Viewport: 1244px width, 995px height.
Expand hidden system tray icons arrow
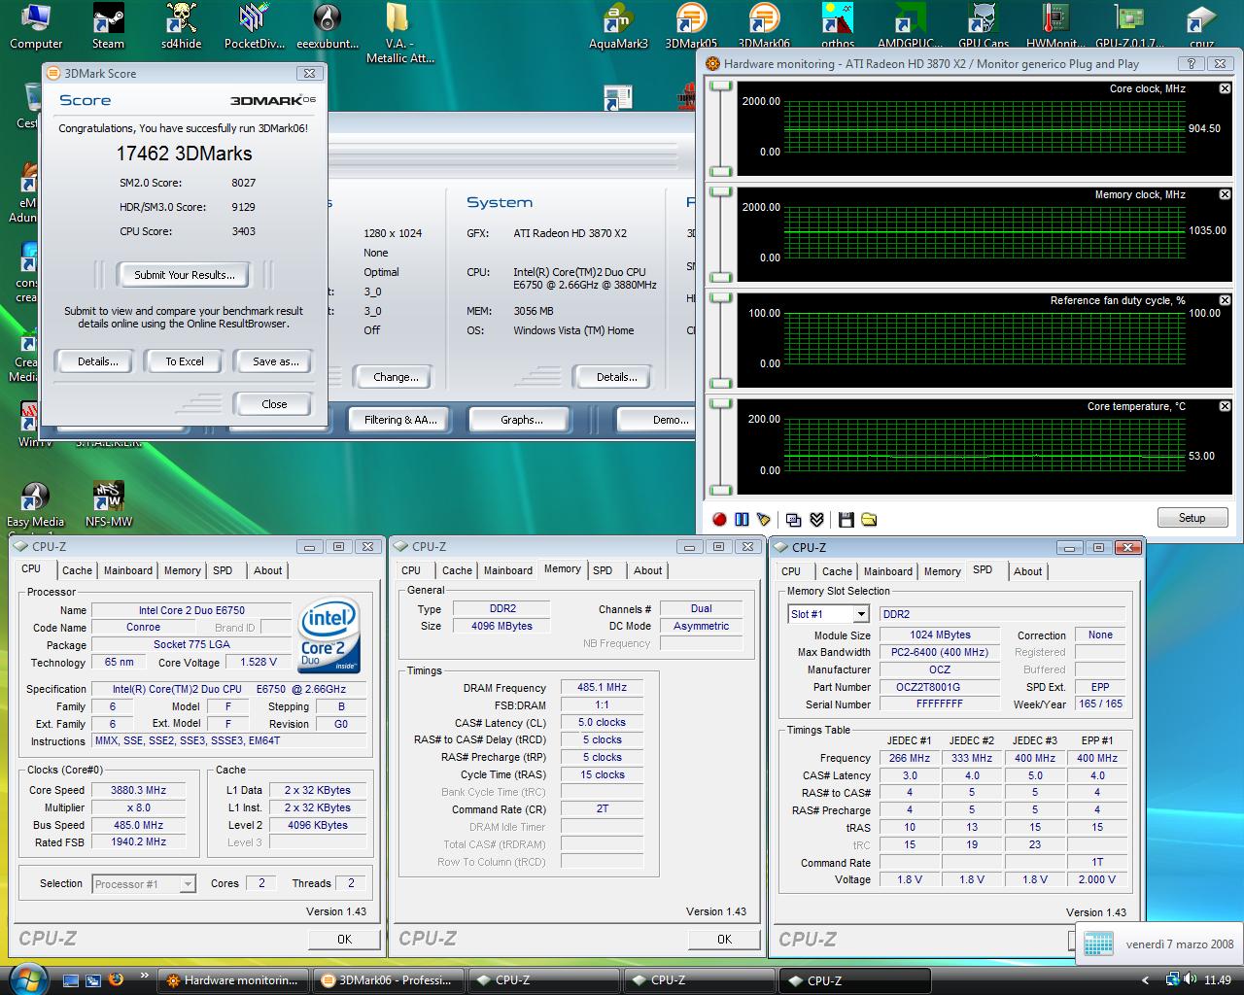[1145, 980]
